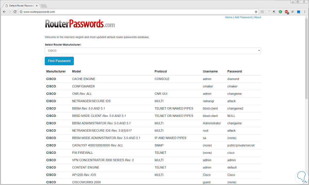Click the CONSOLE protocol cell
The image size is (309, 185).
pos(162,79)
